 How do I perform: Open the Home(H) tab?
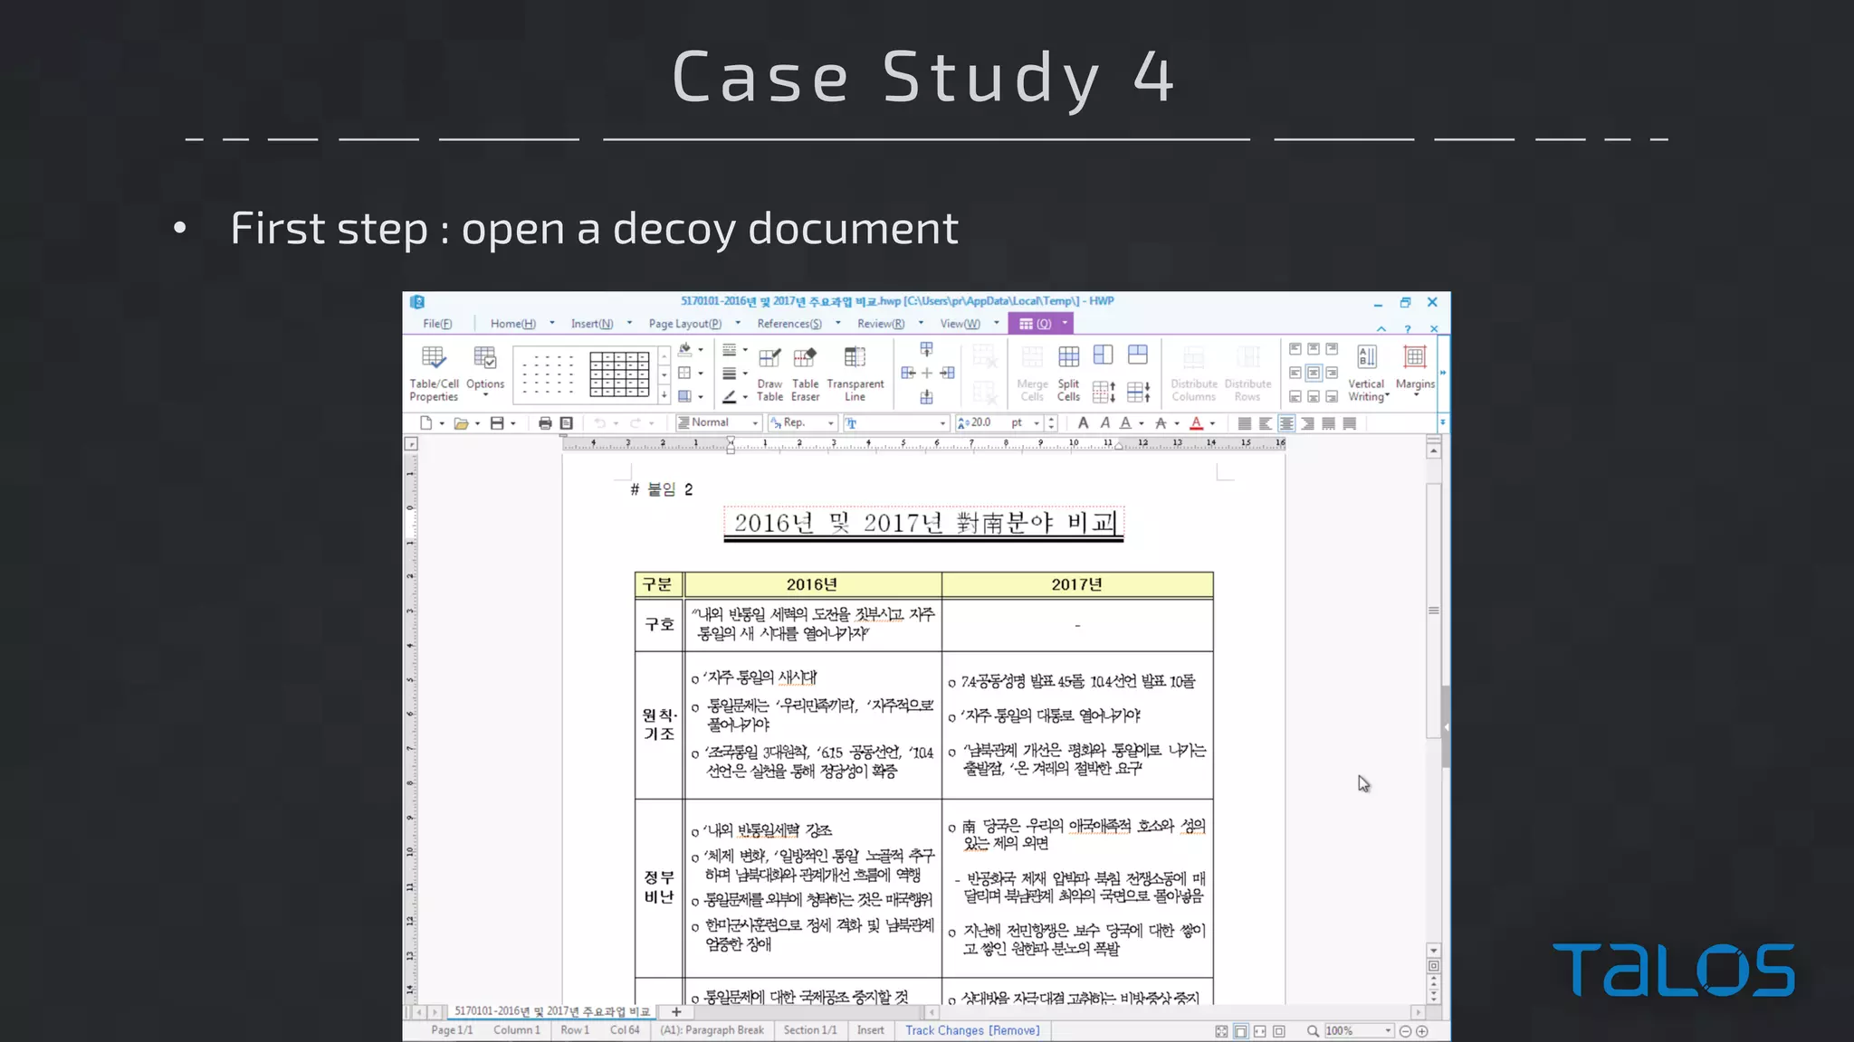513,324
